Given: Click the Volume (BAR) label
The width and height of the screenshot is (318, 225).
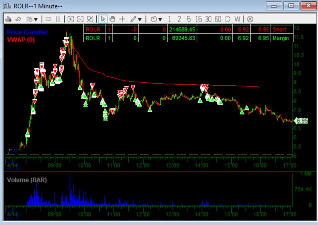Looking at the screenshot, I should (27, 180).
